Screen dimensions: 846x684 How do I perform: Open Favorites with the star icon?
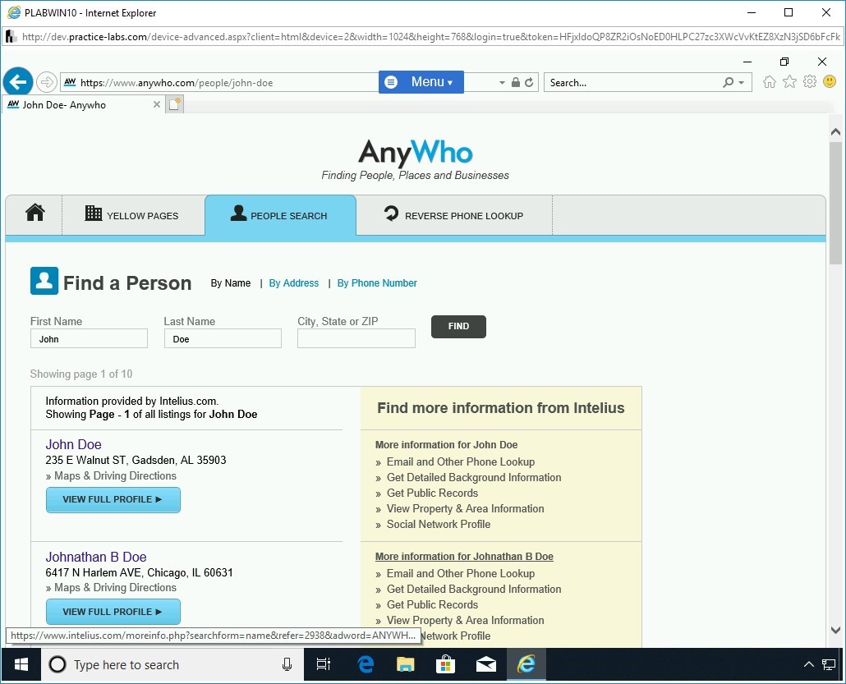coord(789,81)
